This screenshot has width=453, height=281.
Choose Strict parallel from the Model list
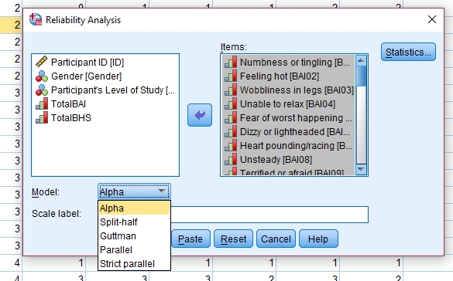click(x=134, y=263)
